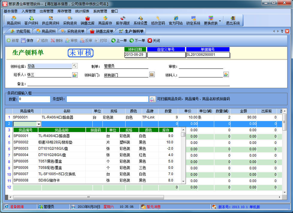Launch 采购进货 from the main toolbar
The image size is (293, 213).
click(x=70, y=20)
